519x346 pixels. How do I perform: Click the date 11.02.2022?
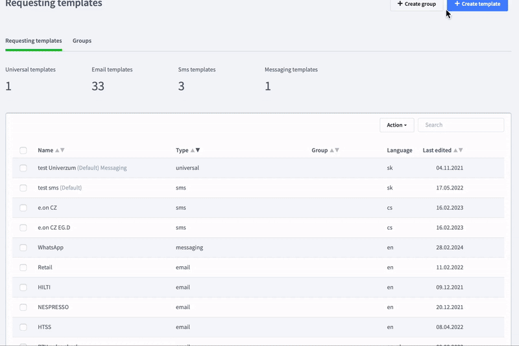pos(450,267)
